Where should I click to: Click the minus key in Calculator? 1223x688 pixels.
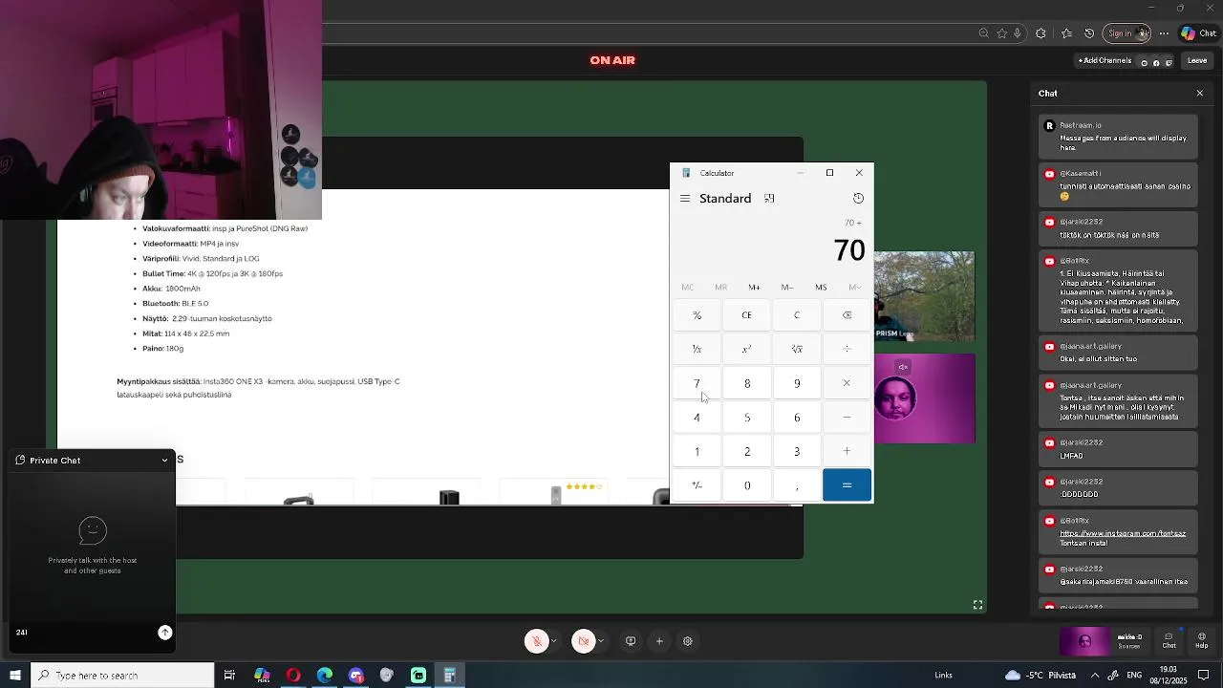click(x=847, y=418)
